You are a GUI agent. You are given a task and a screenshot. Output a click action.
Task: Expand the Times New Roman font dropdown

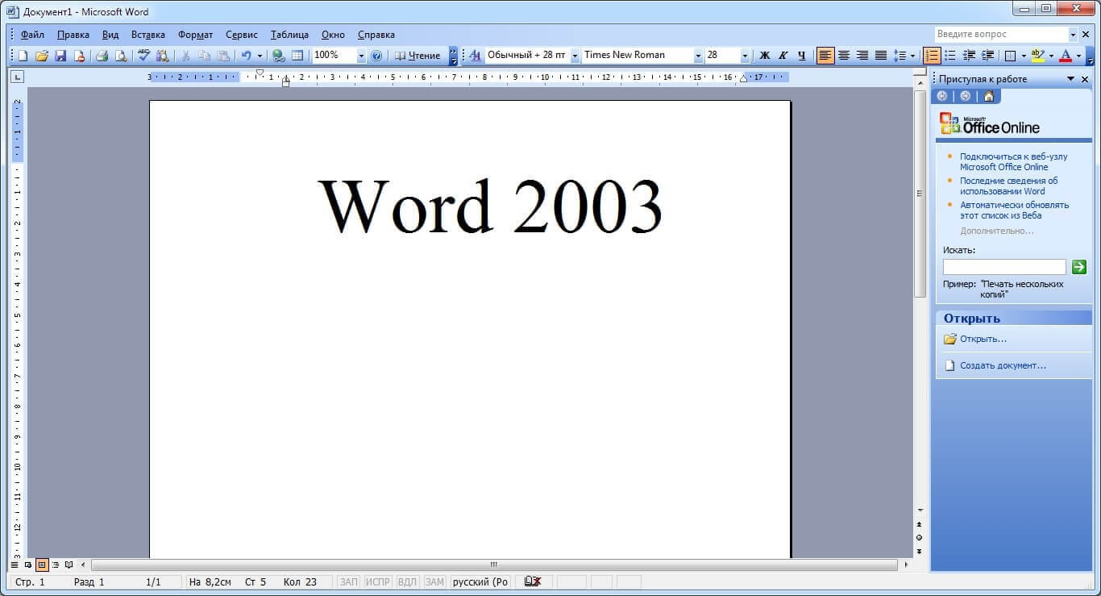[698, 56]
